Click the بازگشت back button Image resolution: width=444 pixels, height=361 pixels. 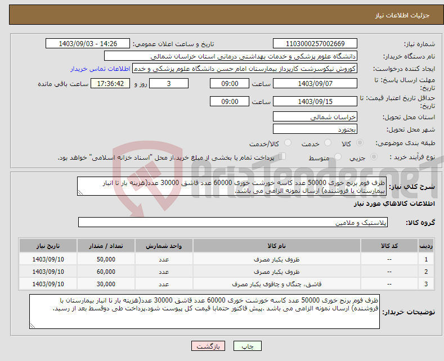coord(208,346)
